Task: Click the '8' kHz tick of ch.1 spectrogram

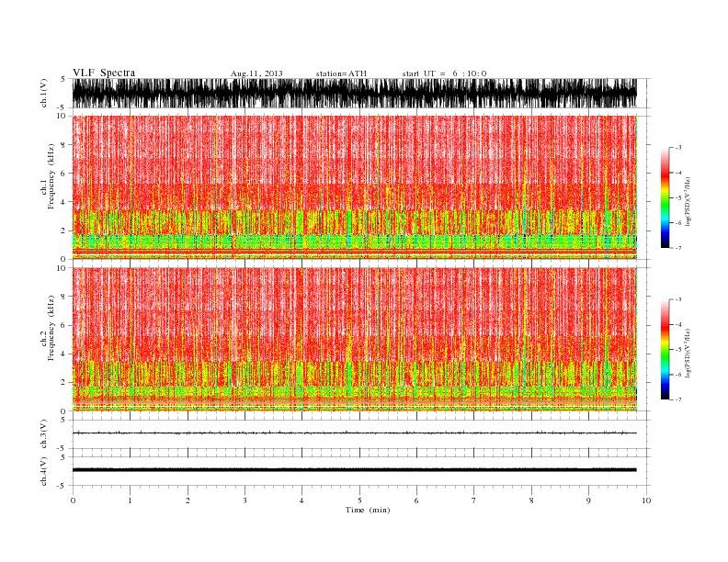Action: coord(63,145)
